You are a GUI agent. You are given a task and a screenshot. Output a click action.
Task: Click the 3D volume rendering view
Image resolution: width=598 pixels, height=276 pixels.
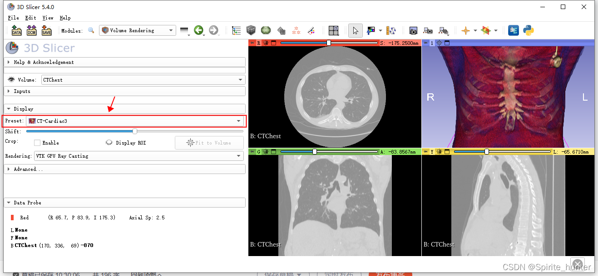coord(508,97)
